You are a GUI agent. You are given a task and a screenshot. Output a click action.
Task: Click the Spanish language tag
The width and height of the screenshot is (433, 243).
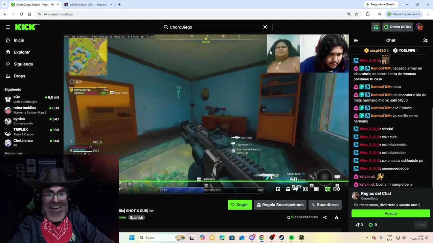[x=136, y=217]
